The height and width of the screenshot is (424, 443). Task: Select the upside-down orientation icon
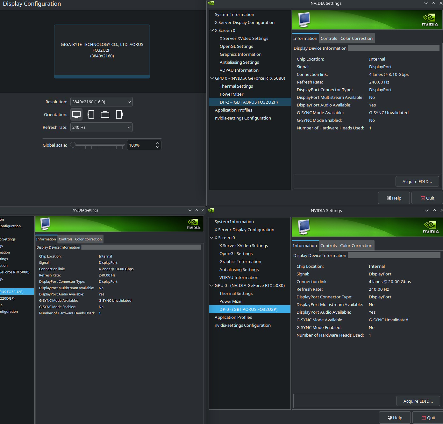point(105,114)
